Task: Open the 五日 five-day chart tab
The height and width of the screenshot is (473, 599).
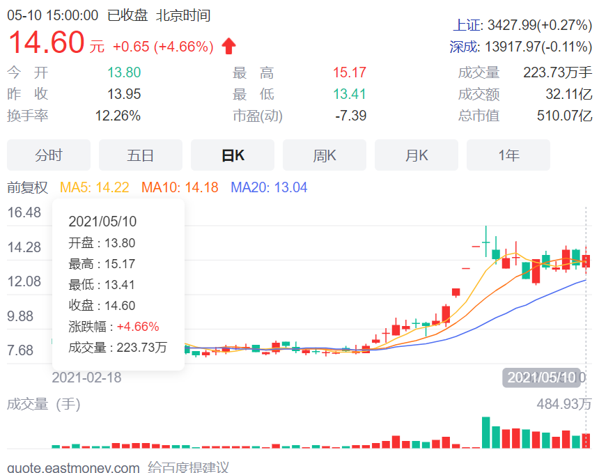Action: coord(141,155)
